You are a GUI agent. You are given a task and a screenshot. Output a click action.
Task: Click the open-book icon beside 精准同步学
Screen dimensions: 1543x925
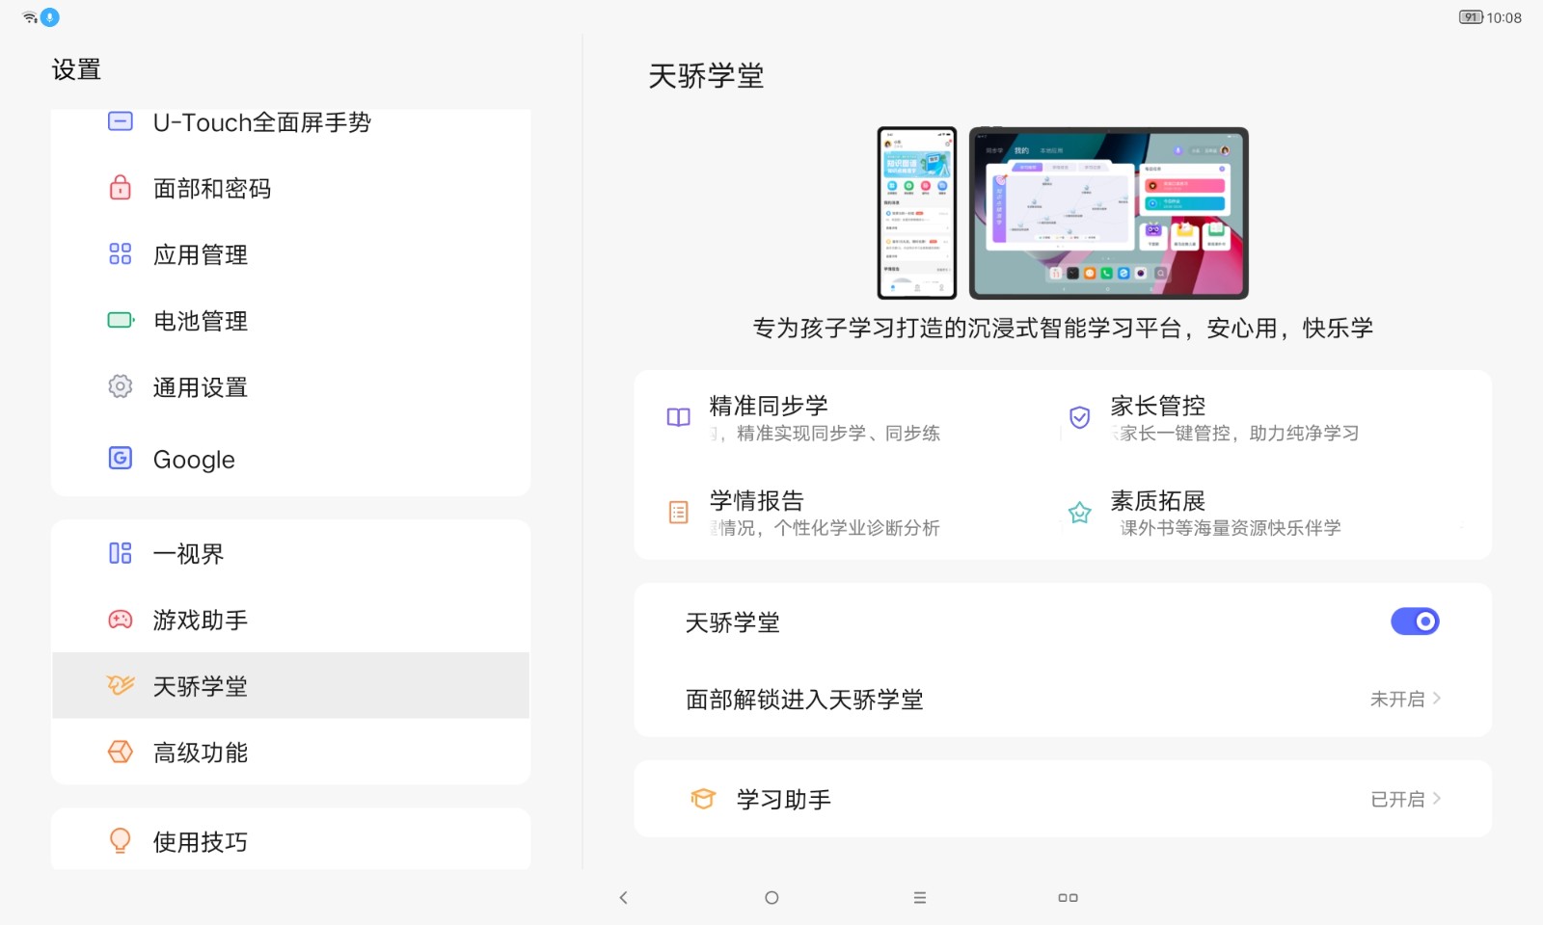pyautogui.click(x=679, y=417)
